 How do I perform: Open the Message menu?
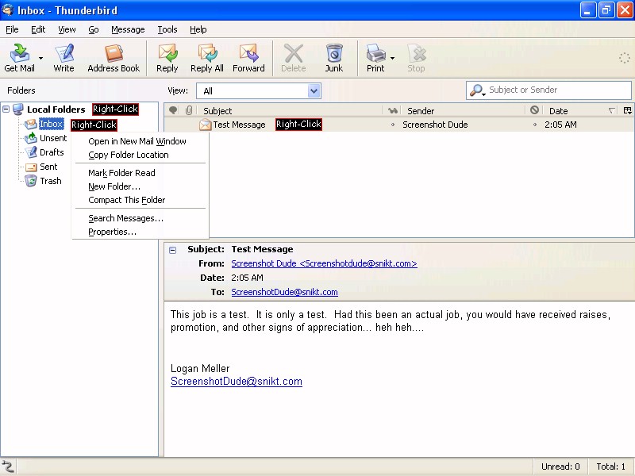(x=128, y=29)
